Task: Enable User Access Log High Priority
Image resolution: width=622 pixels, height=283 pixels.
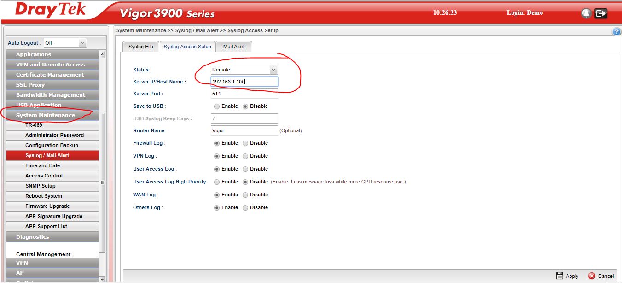Action: click(217, 182)
